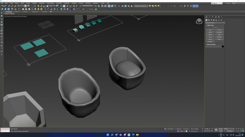
Task: Click the yellow warning triangle icon
Action: (132, 6)
